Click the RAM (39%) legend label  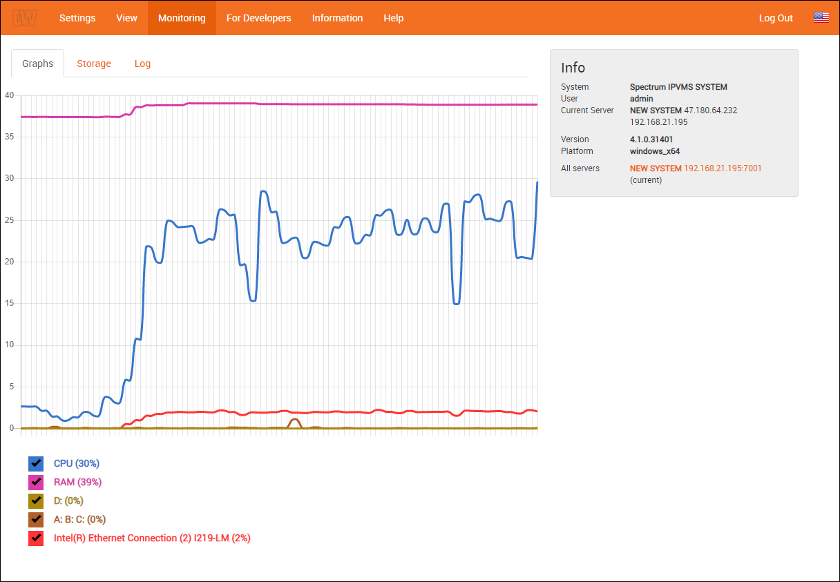pos(77,482)
